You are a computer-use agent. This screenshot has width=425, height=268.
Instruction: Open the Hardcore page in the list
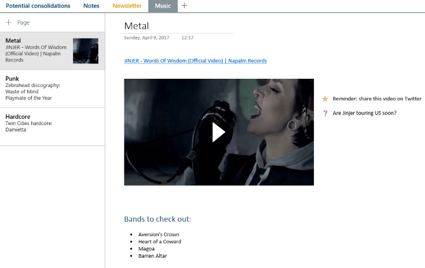click(x=38, y=123)
